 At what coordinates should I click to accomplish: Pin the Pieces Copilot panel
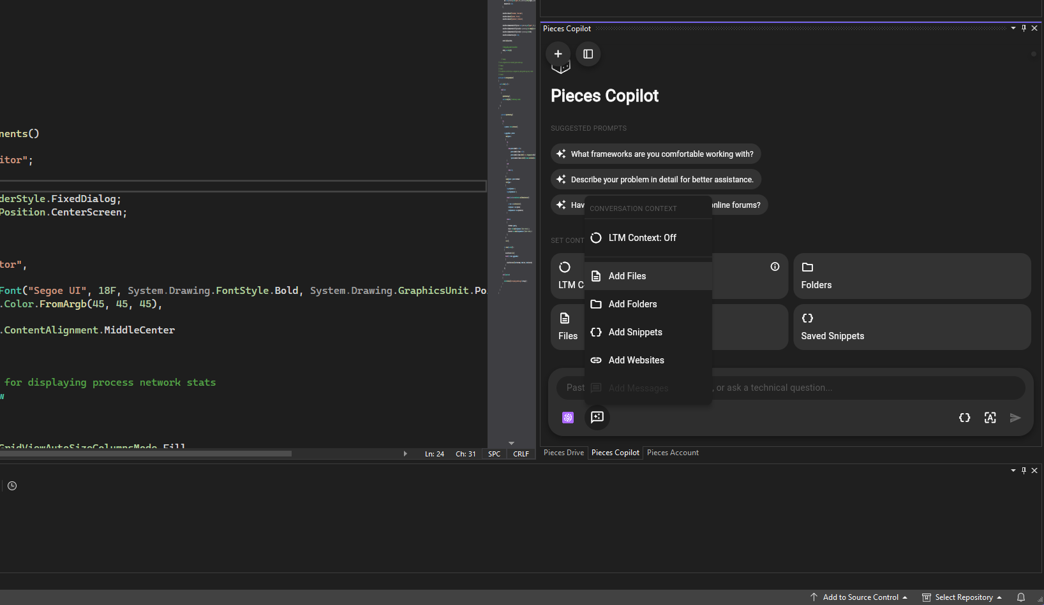pos(1024,28)
